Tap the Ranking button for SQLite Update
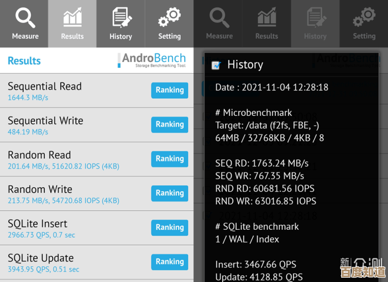This screenshot has height=282, width=388. coord(170,262)
